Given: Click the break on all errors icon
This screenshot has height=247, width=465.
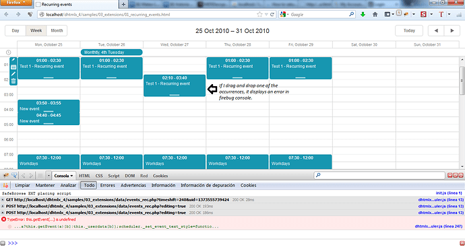Looking at the screenshot, I should coord(5,185).
